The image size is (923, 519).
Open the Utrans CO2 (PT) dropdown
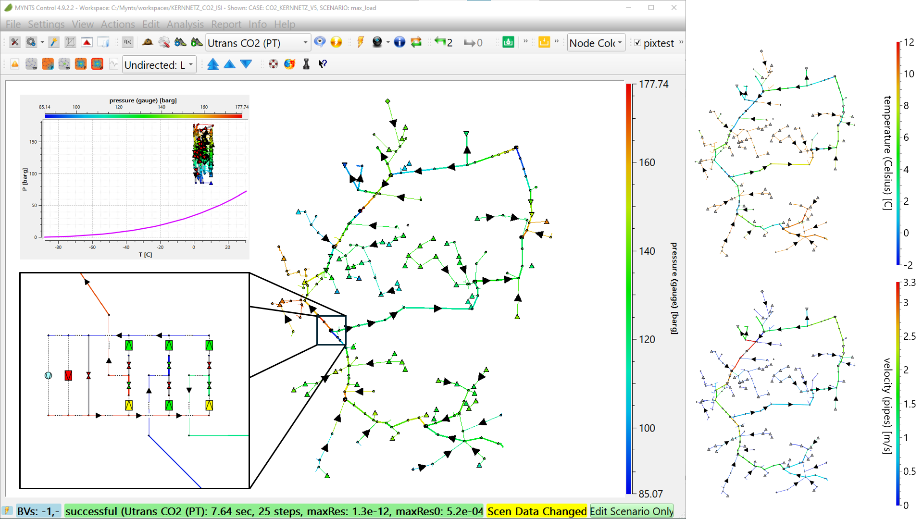[258, 43]
